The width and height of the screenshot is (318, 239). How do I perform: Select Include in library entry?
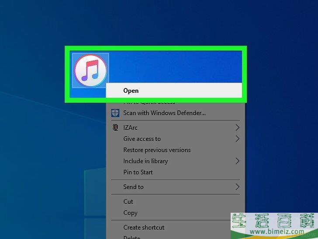tap(176, 161)
